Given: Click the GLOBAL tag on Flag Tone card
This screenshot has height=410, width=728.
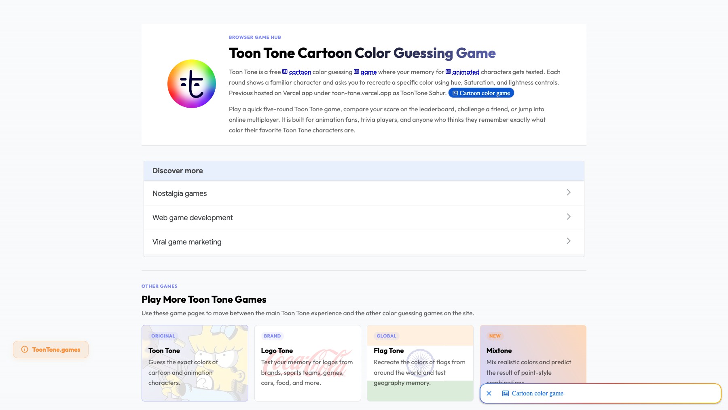Looking at the screenshot, I should tap(386, 336).
